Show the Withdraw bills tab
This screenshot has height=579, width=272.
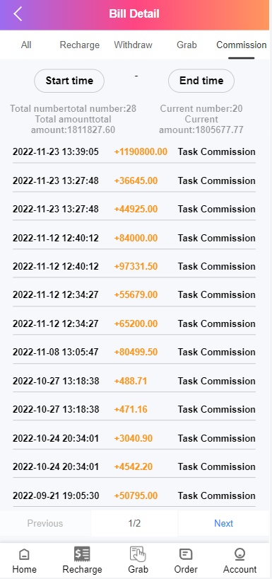pos(133,45)
